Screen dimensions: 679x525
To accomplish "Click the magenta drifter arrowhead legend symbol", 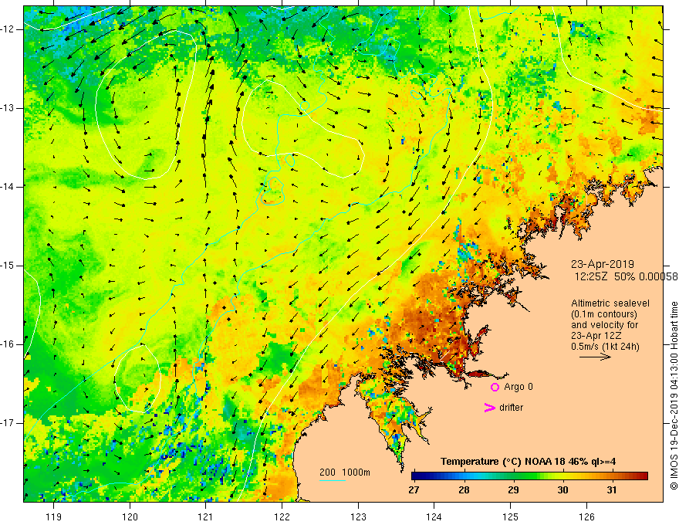I will point(489,408).
